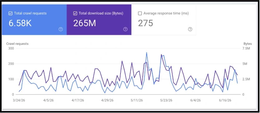Click the 6.58K crawl requests value
Screen dimensions: 260x113
[x=20, y=23]
